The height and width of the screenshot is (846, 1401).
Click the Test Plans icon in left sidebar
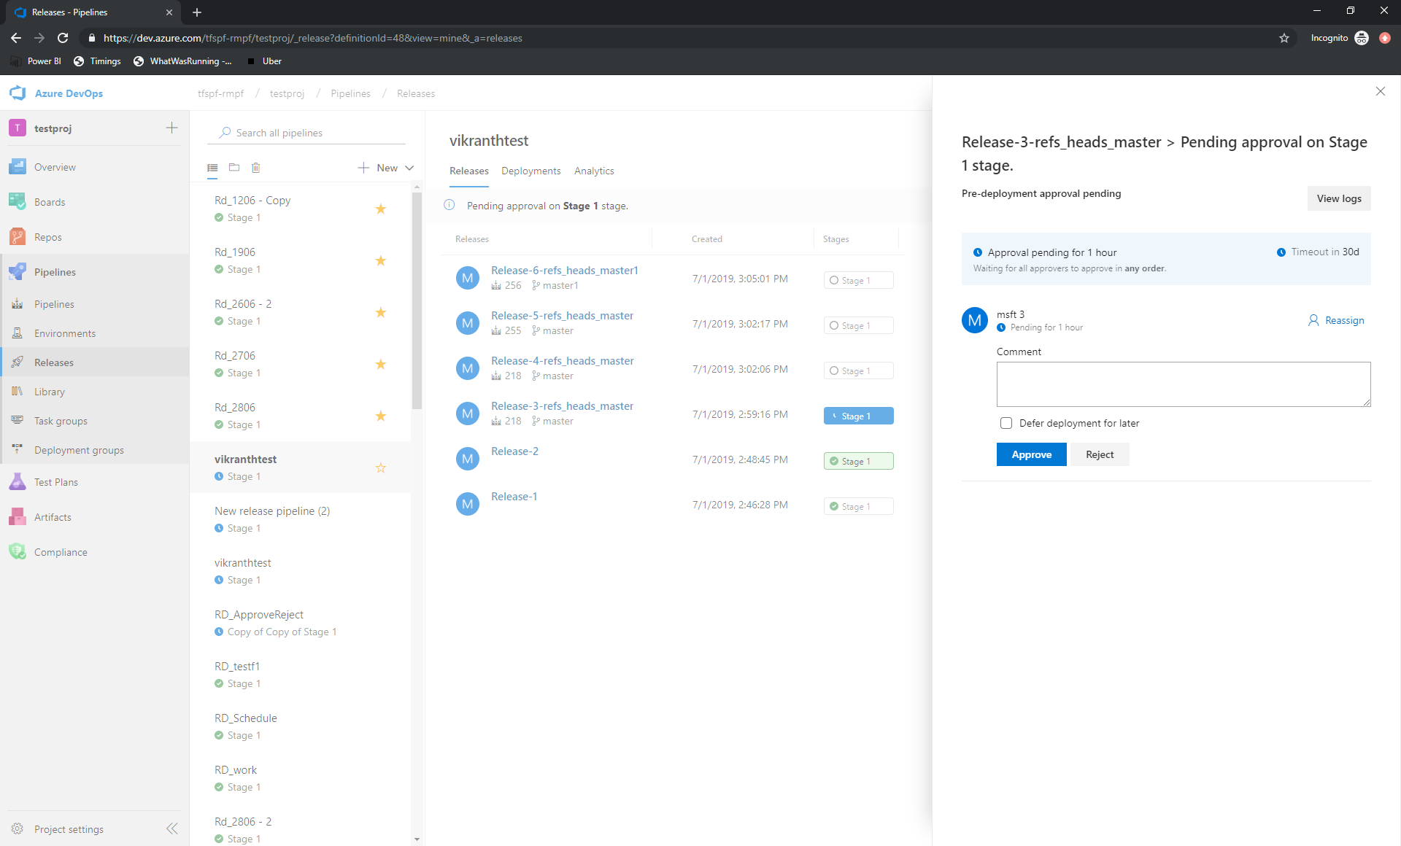click(18, 481)
